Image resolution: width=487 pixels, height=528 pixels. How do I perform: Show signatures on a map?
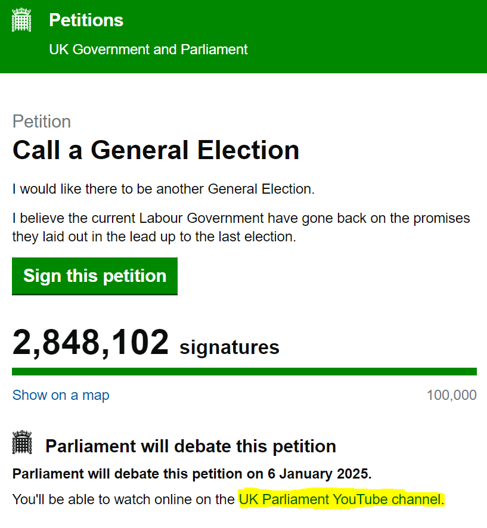(x=61, y=395)
